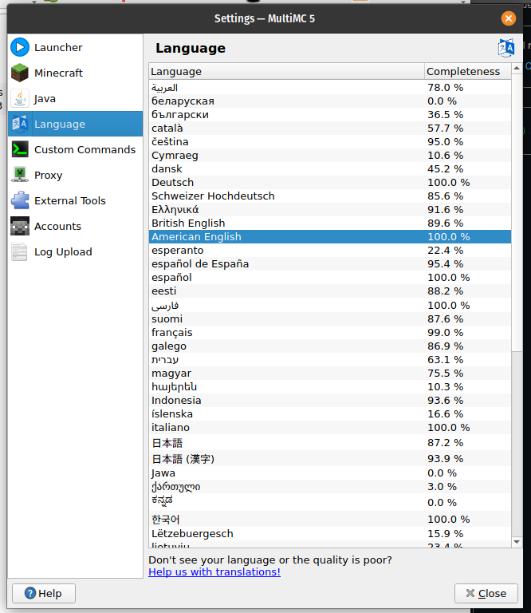Click the Java coffee cup icon
This screenshot has width=531, height=613.
[x=20, y=98]
